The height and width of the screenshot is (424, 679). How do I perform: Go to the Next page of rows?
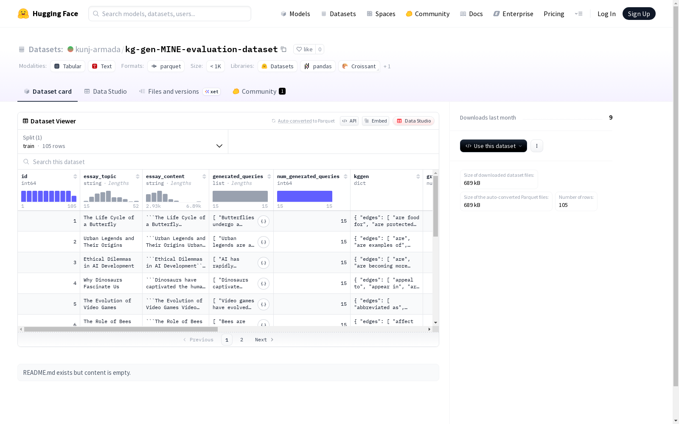[264, 340]
